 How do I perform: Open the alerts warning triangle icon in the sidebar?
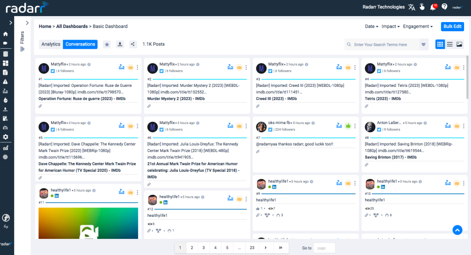tap(6, 82)
